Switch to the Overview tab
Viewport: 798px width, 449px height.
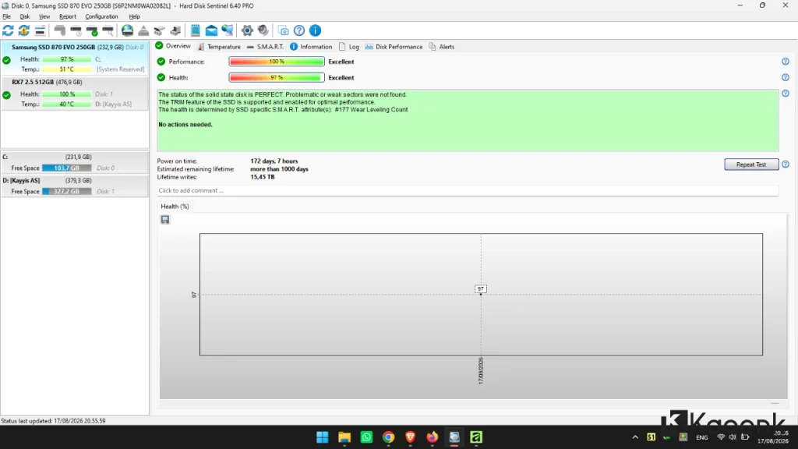(x=172, y=46)
